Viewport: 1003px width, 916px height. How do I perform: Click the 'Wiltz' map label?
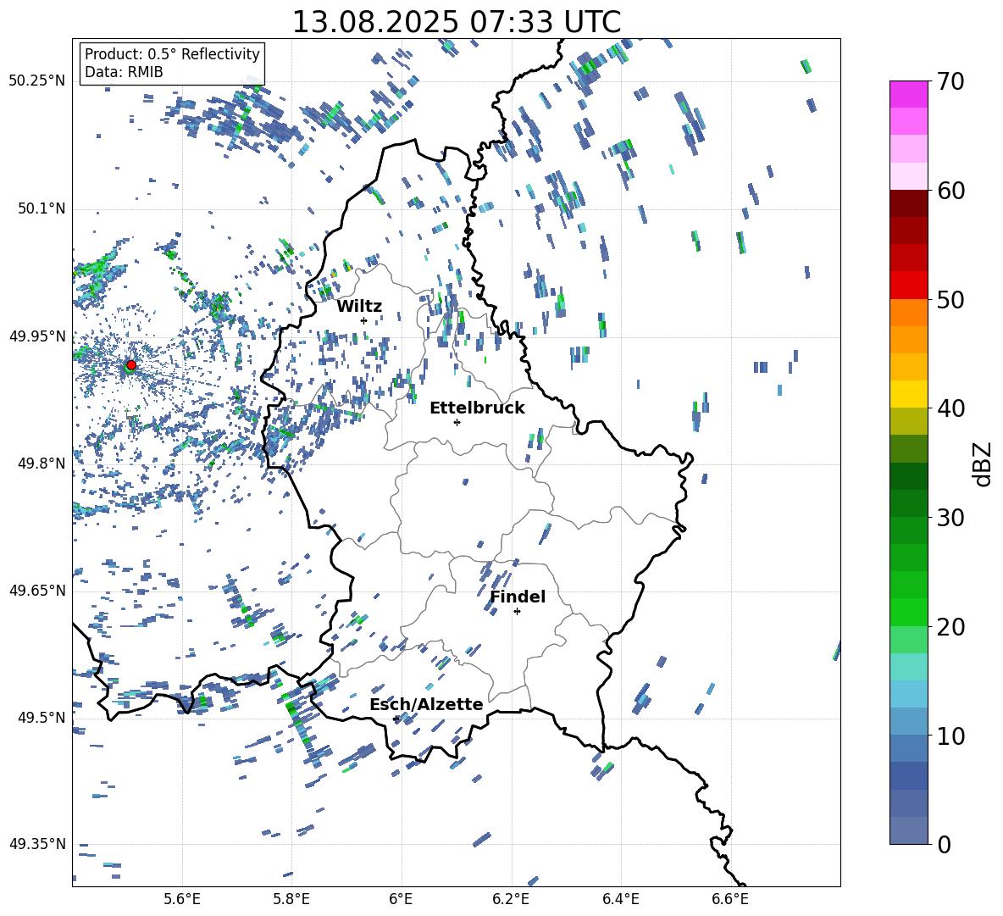coord(359,307)
